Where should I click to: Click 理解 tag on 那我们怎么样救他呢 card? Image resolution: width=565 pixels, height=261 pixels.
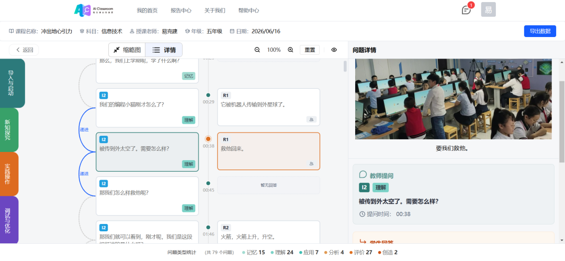(x=188, y=208)
